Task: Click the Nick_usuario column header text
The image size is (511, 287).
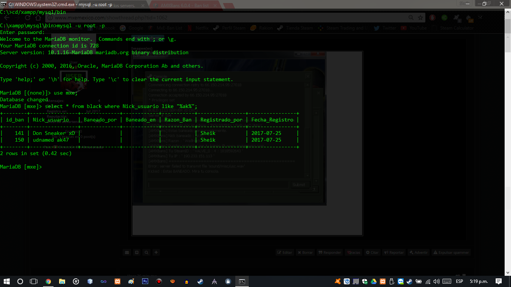Action: tap(51, 120)
